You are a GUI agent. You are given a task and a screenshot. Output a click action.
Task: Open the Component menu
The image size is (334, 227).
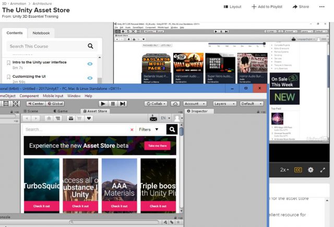click(29, 96)
